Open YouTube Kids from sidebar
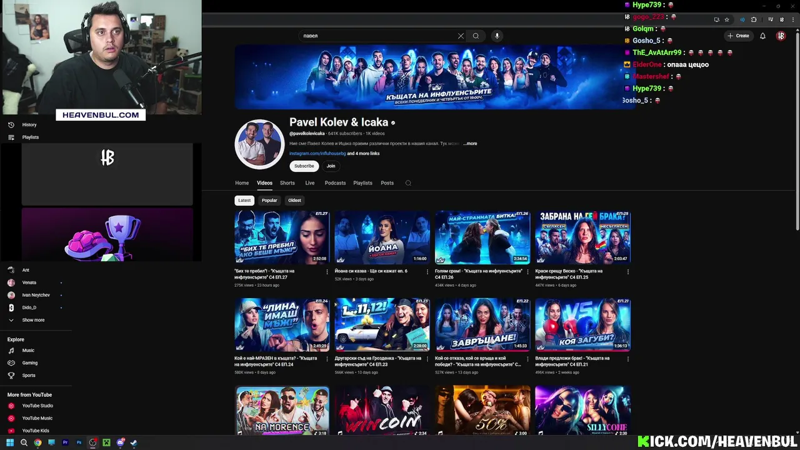The image size is (800, 450). [28, 431]
